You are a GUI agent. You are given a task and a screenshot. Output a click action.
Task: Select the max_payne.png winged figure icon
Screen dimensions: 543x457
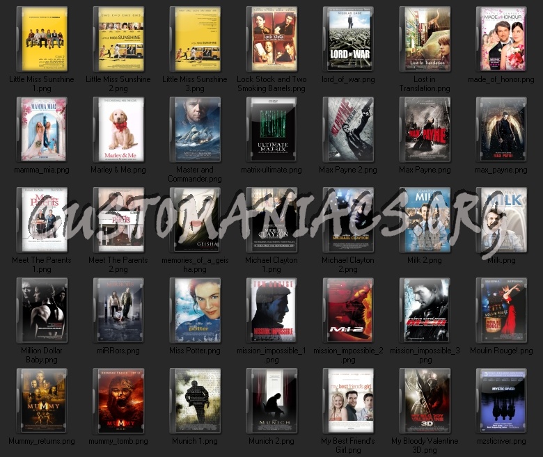[x=501, y=129]
